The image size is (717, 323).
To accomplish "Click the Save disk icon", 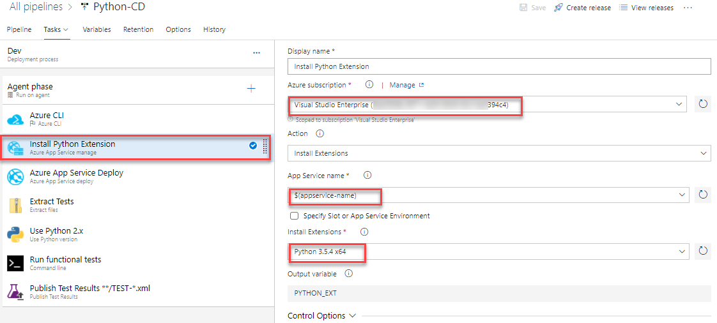I will click(523, 8).
